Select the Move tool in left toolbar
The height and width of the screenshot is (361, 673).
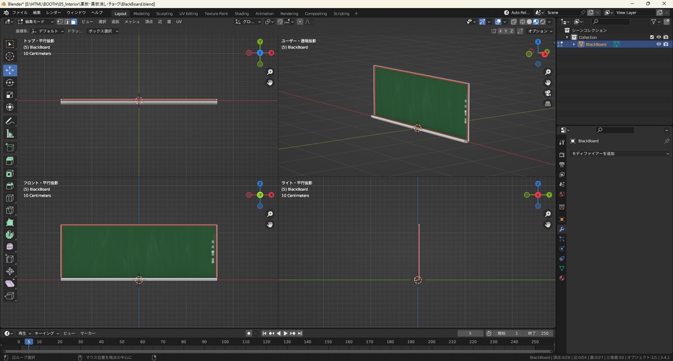10,70
